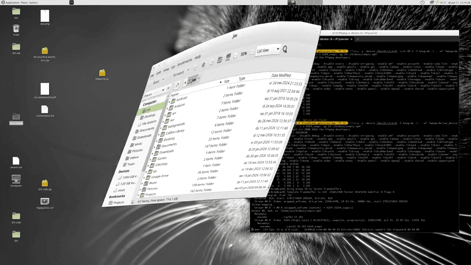
Task: Select ascent.csv on the desktop
Action: pyautogui.click(x=16, y=163)
